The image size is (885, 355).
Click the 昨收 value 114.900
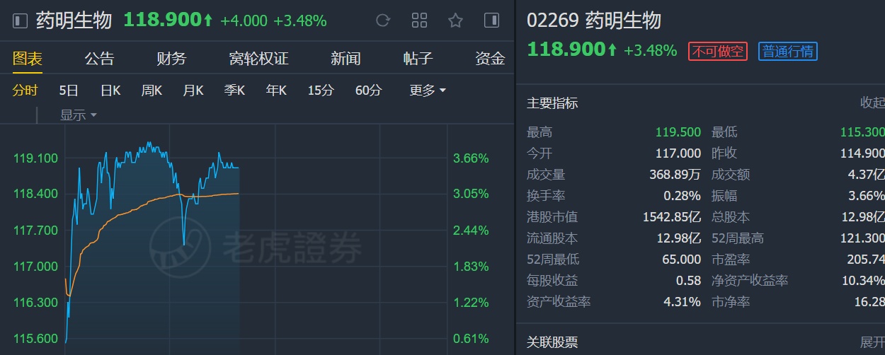point(862,153)
